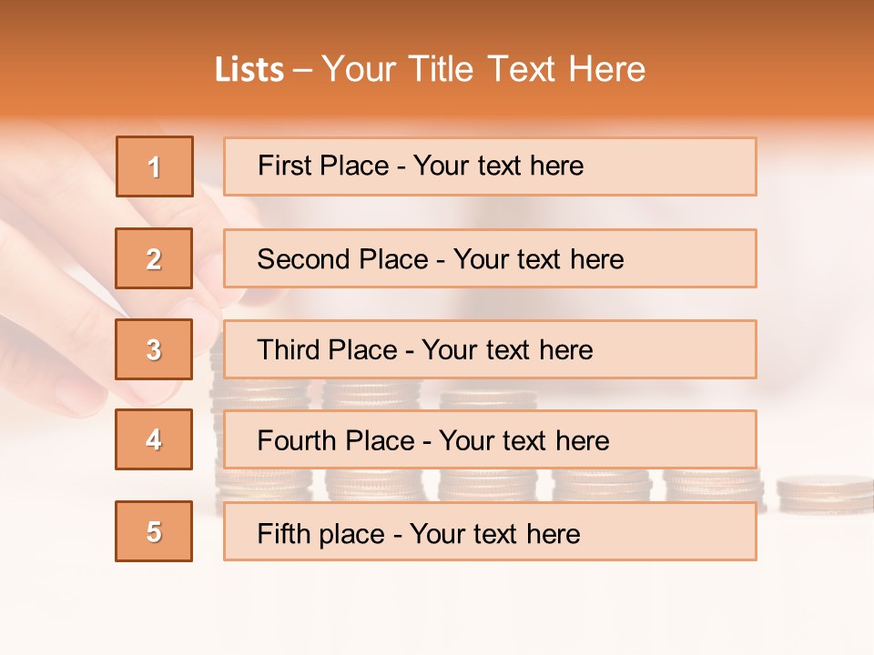The image size is (874, 655).
Task: Click the number 5 box
Action: point(155,531)
